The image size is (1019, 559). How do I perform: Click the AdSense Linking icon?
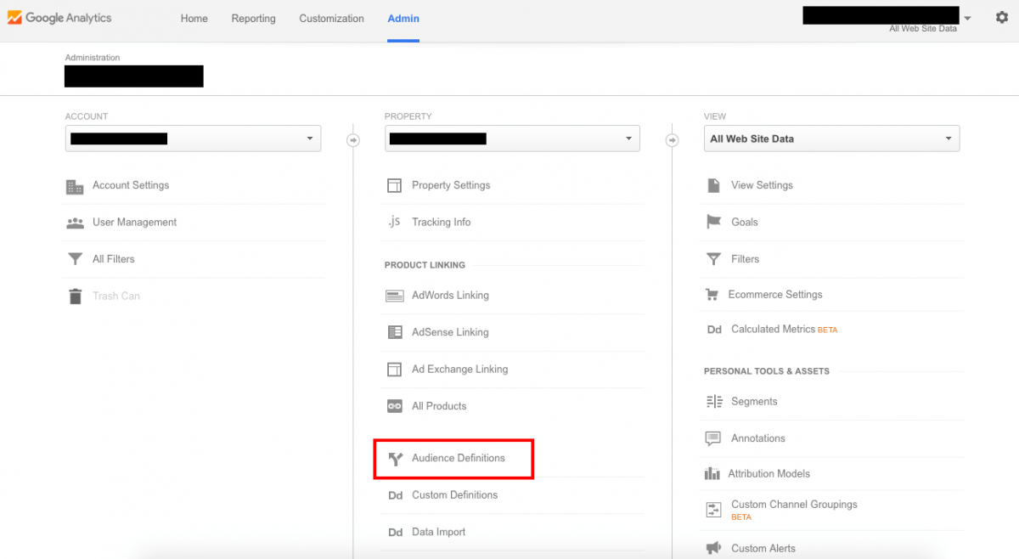[x=394, y=332]
